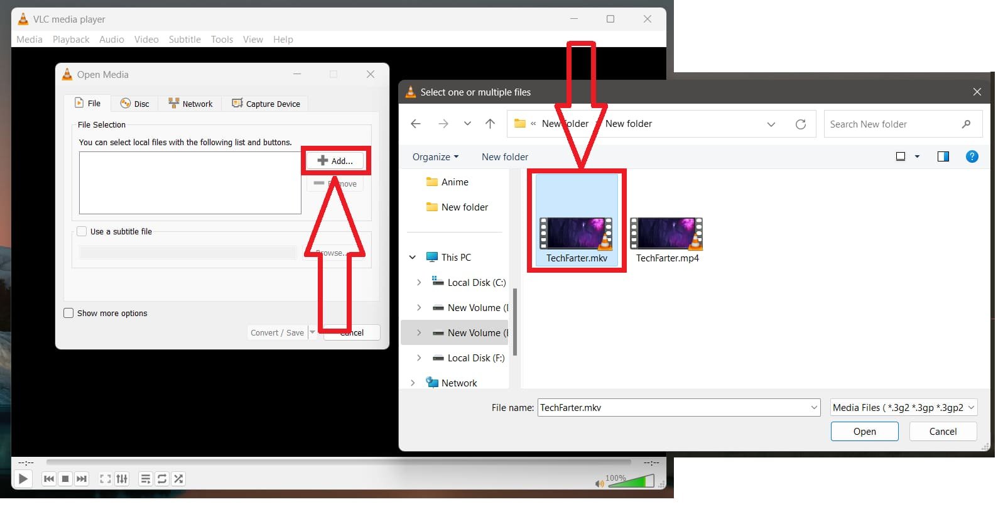Enable Use a subtitle file checkbox
This screenshot has width=1003, height=514.
[x=82, y=231]
